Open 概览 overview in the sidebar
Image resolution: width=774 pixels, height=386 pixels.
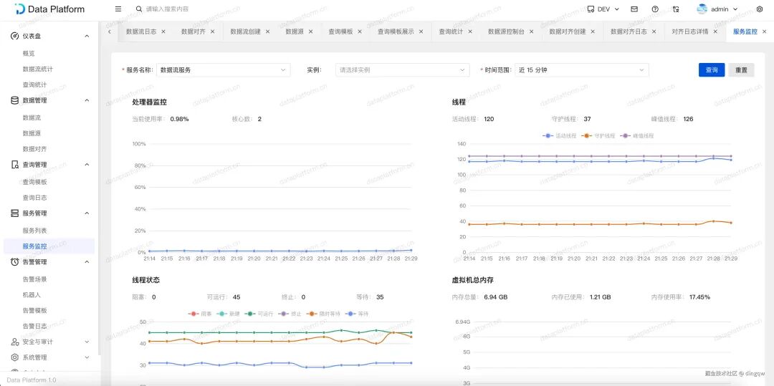pyautogui.click(x=29, y=53)
